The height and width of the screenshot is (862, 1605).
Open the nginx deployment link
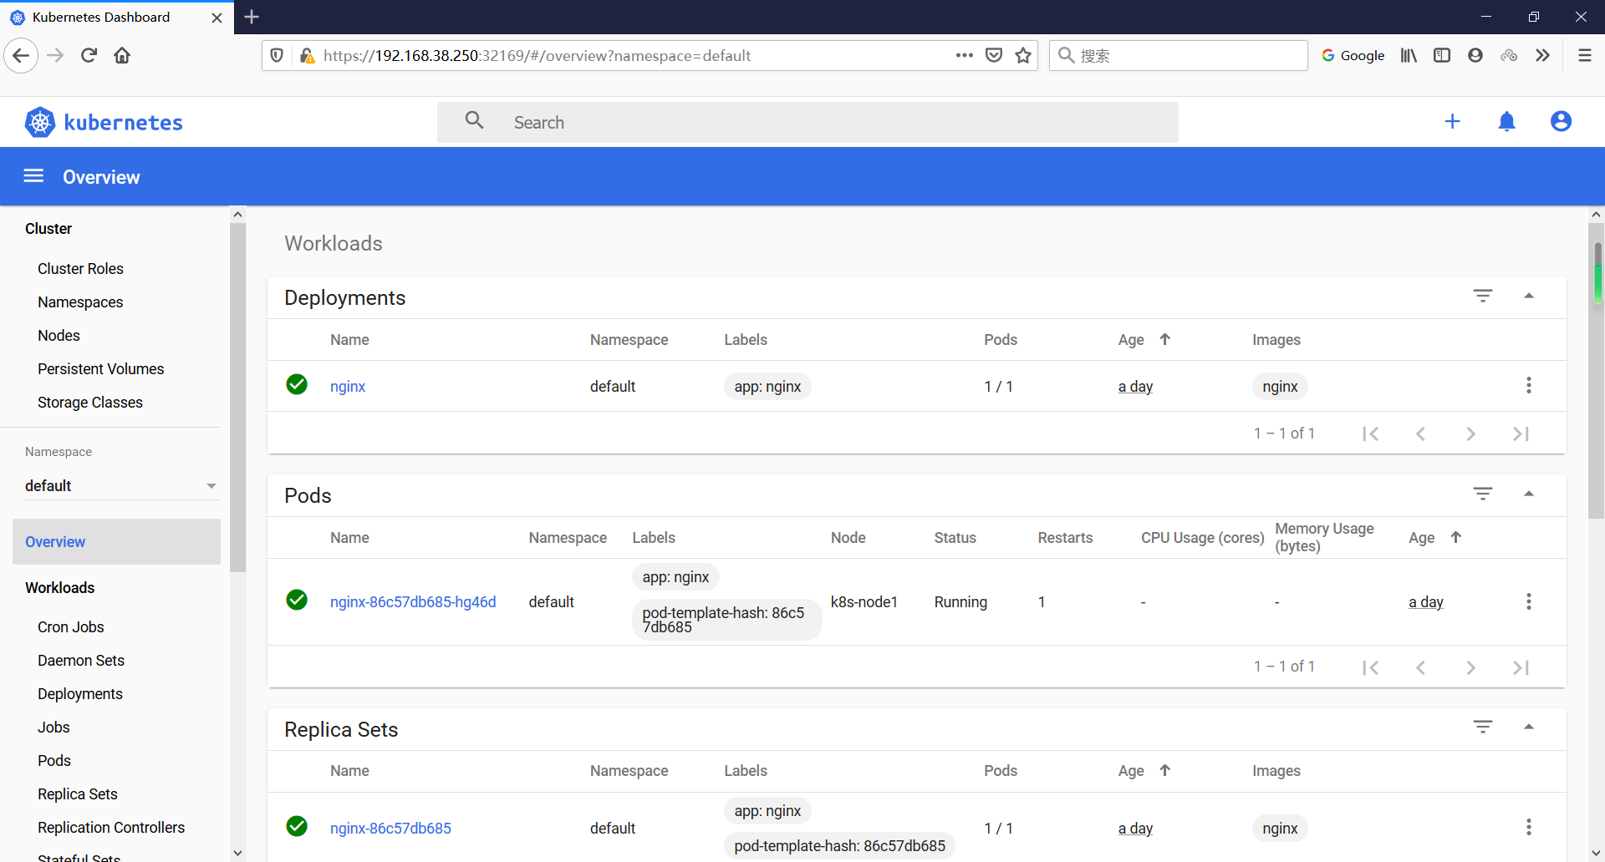point(348,386)
